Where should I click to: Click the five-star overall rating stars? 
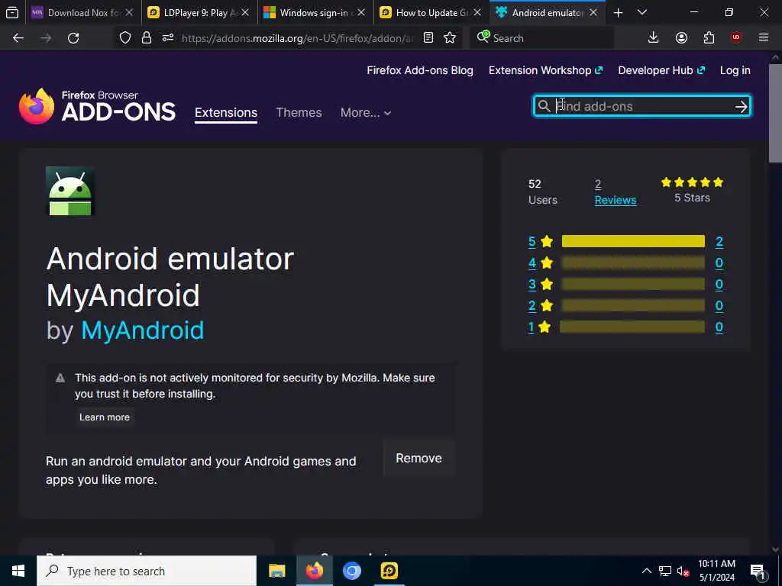pos(692,182)
